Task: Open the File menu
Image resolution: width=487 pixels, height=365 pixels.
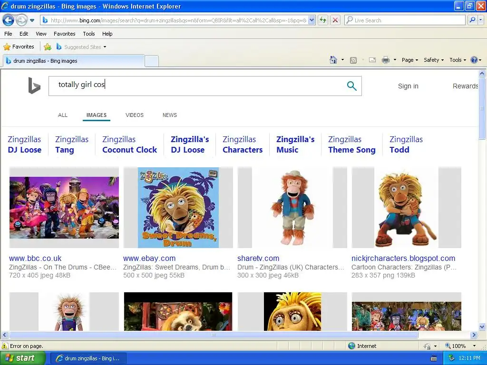Action: click(x=9, y=34)
